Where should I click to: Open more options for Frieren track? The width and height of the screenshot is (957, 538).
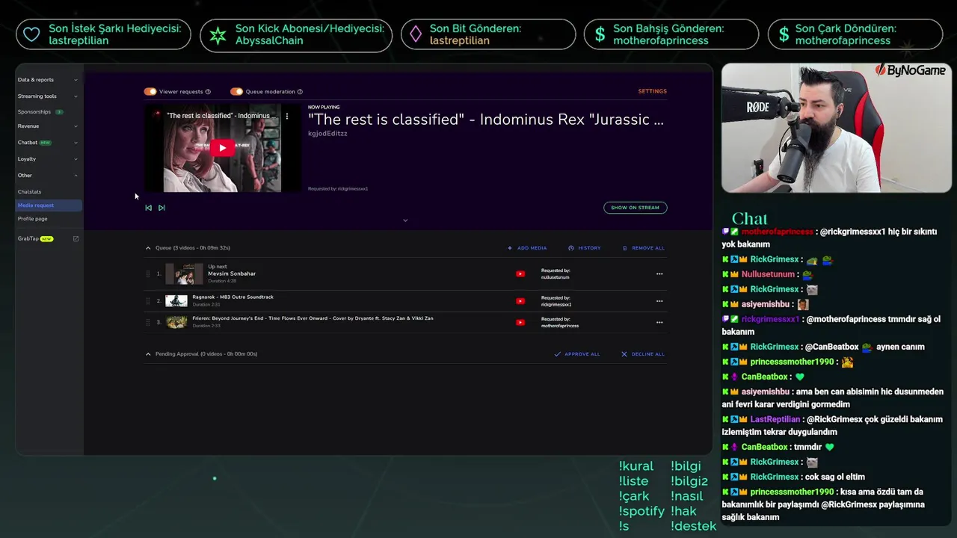pyautogui.click(x=659, y=323)
